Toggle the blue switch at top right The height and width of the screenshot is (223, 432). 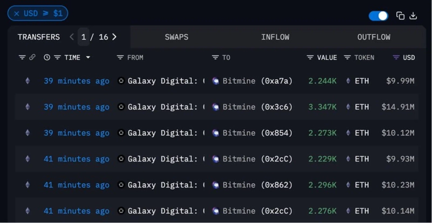(x=379, y=16)
